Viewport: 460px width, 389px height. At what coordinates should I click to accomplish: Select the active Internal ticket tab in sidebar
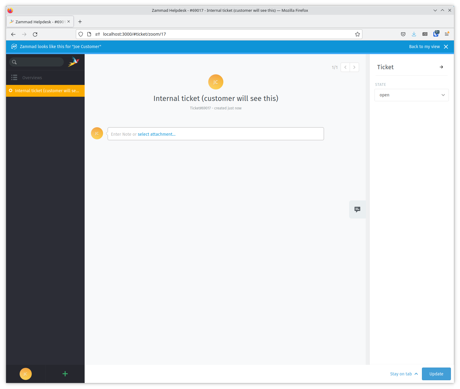(45, 90)
